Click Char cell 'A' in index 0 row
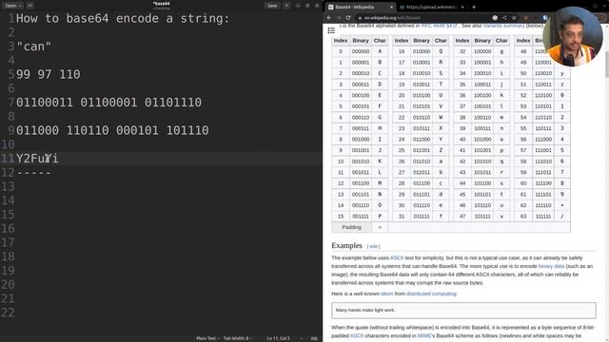 click(x=380, y=51)
